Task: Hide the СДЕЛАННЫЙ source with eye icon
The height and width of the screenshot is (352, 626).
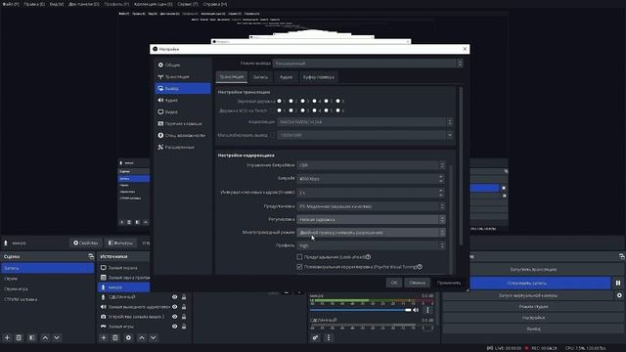Action: pos(174,297)
